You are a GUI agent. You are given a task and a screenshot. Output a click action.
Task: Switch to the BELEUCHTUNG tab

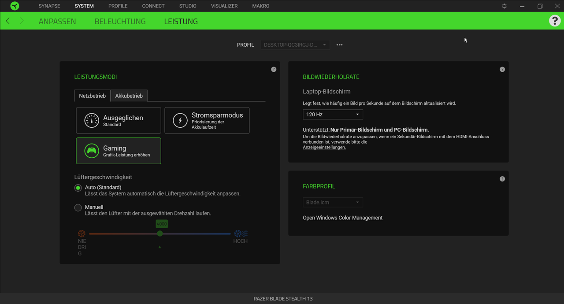tap(120, 21)
